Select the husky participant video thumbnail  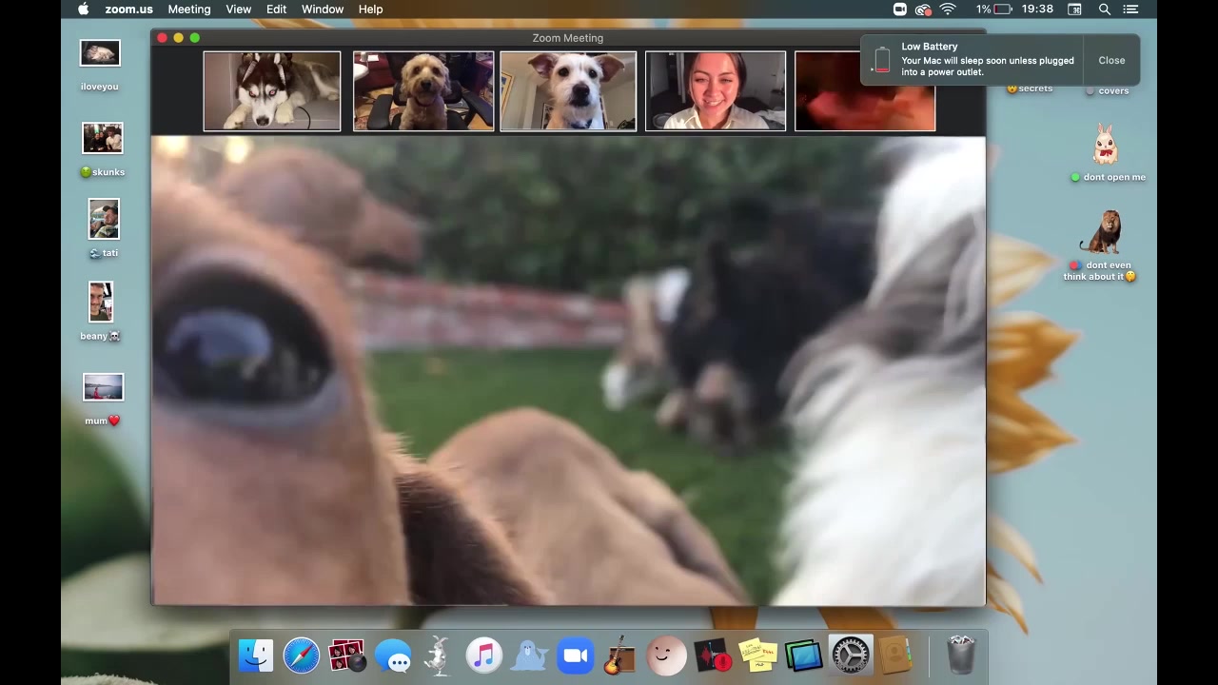pyautogui.click(x=272, y=91)
